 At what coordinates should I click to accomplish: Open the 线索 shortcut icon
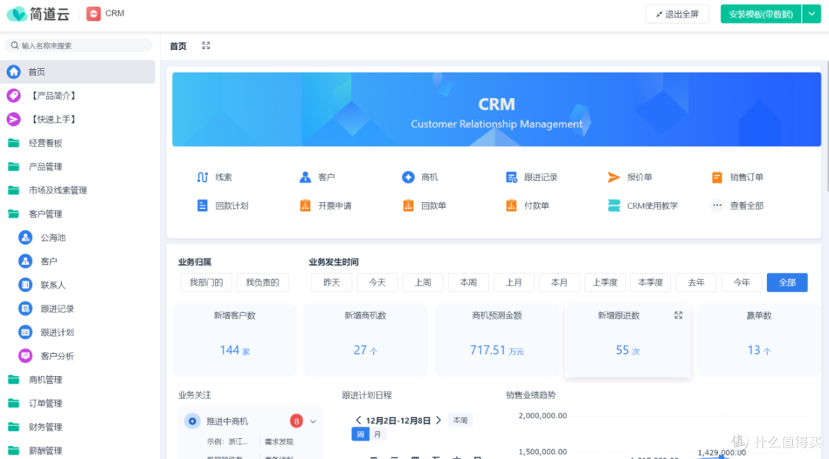pos(202,177)
